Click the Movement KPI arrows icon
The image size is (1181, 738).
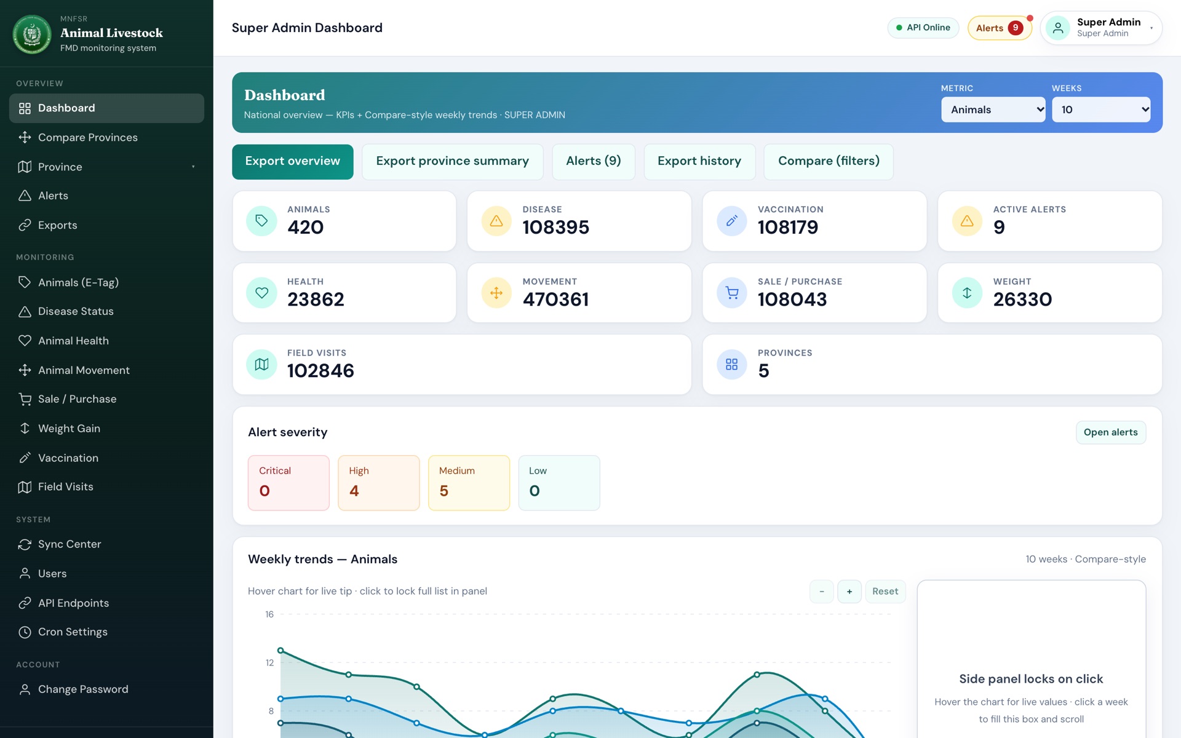click(496, 293)
